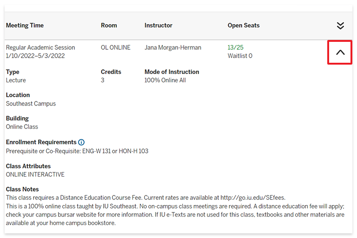This screenshot has width=357, height=238.
Task: Click instructor name Jana Morgan-Herman
Action: [x=173, y=47]
